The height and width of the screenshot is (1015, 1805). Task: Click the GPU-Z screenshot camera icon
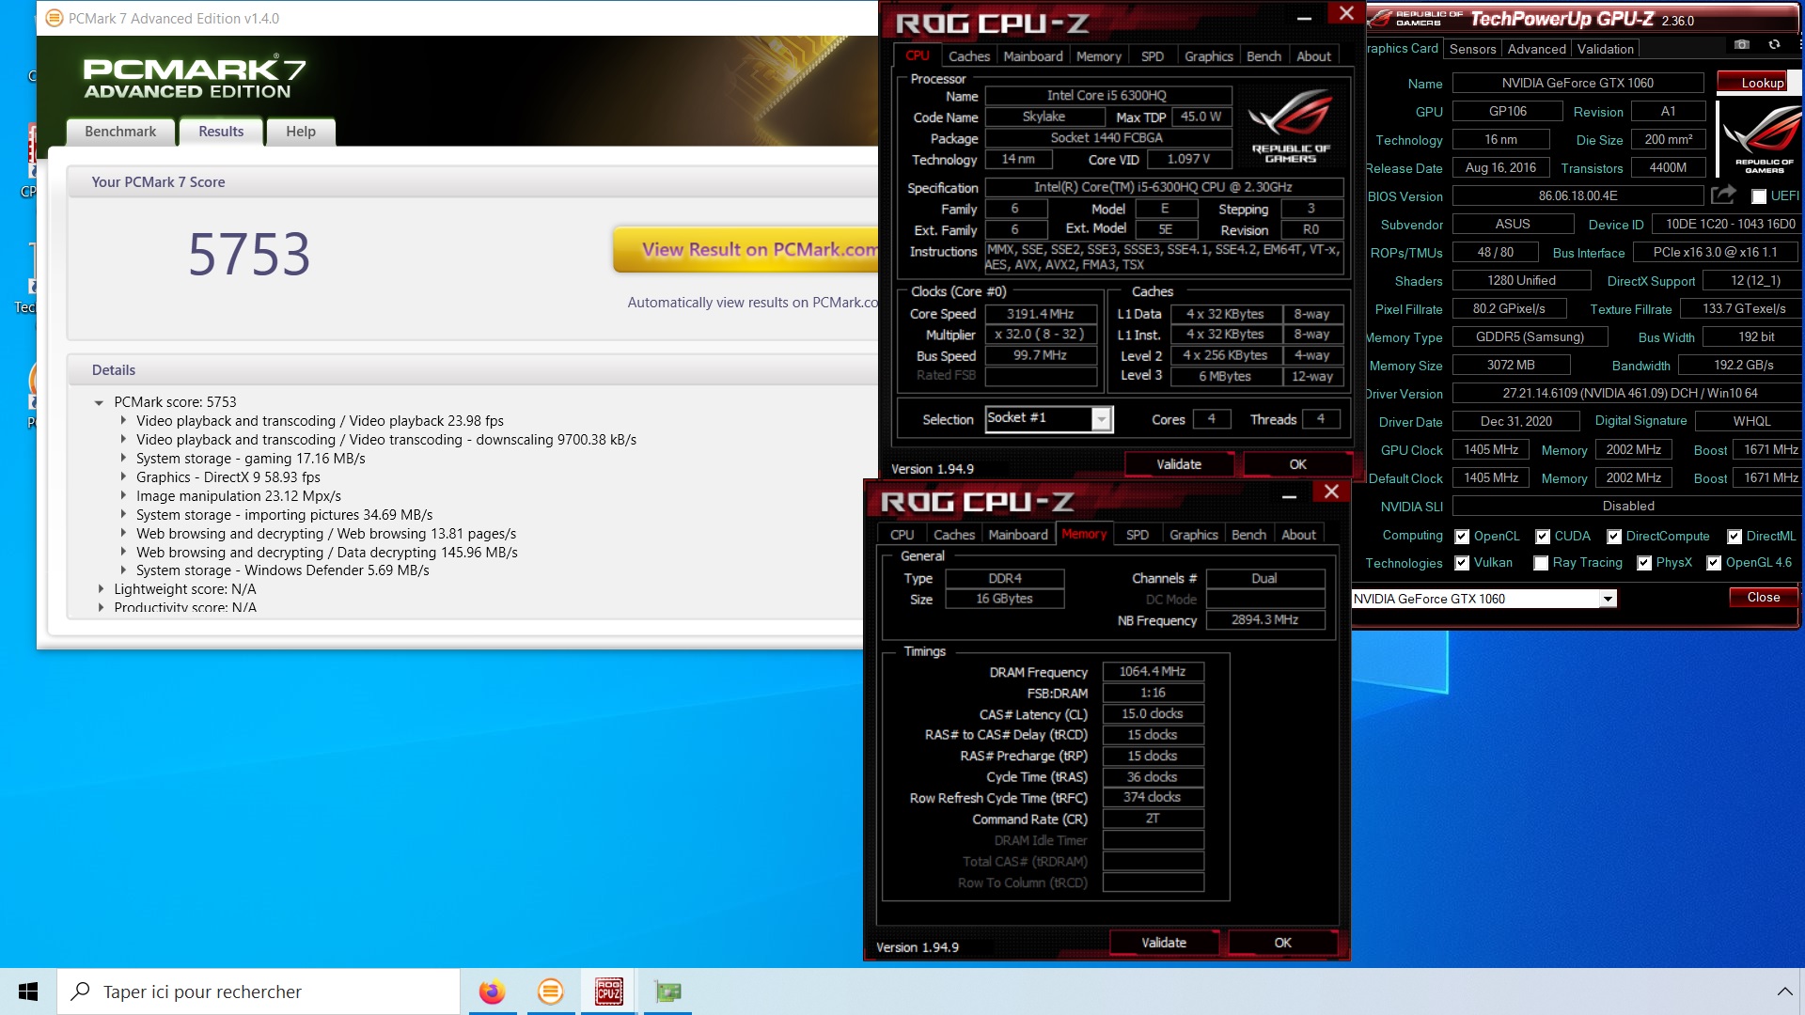(x=1741, y=45)
